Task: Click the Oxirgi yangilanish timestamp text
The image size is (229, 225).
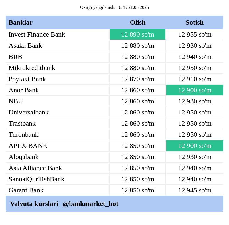Action: [x=114, y=7]
